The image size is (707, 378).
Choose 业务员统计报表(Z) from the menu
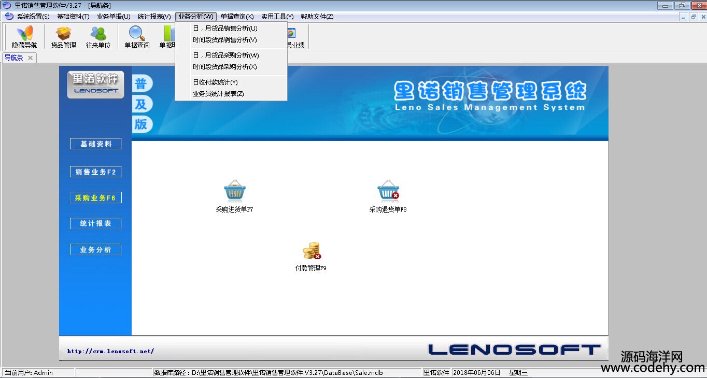tap(231, 94)
